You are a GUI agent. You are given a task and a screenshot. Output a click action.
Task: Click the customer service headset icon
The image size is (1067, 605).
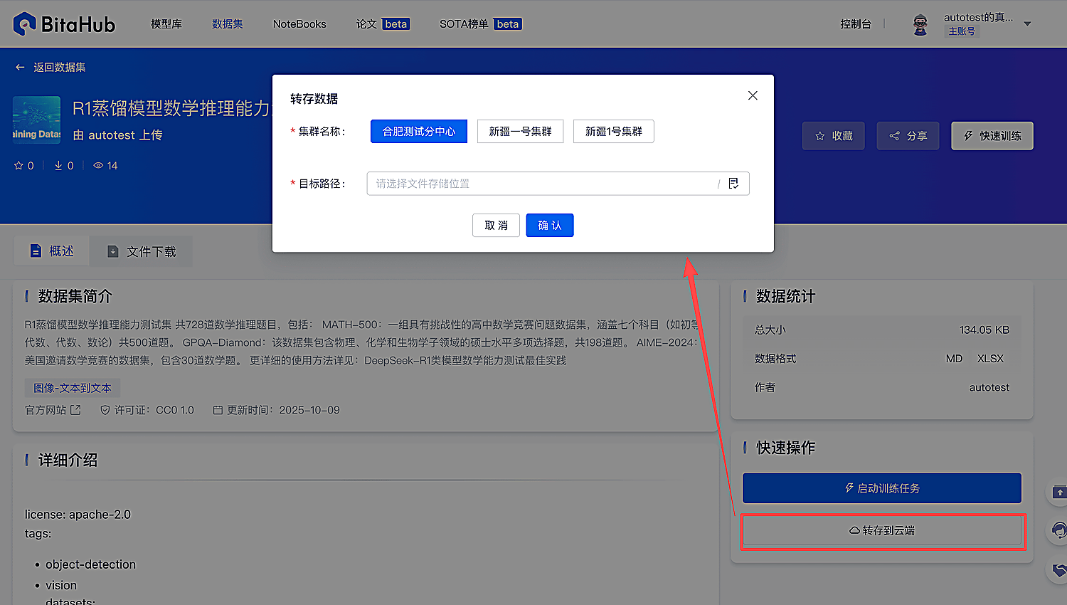tap(1059, 530)
